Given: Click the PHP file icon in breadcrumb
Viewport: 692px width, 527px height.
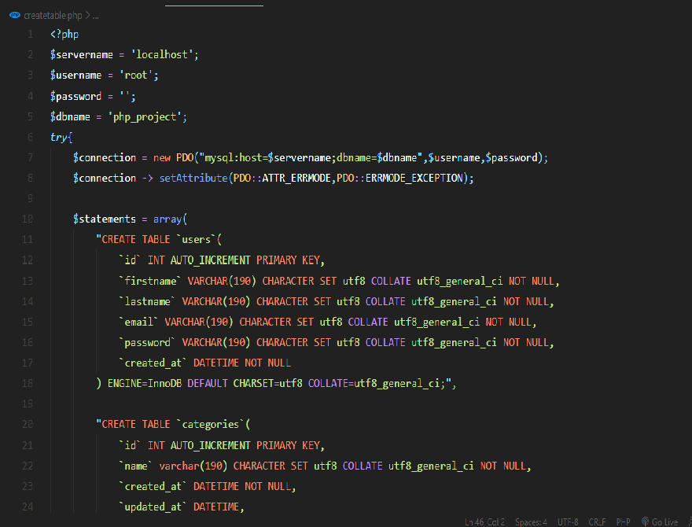Looking at the screenshot, I should click(15, 15).
